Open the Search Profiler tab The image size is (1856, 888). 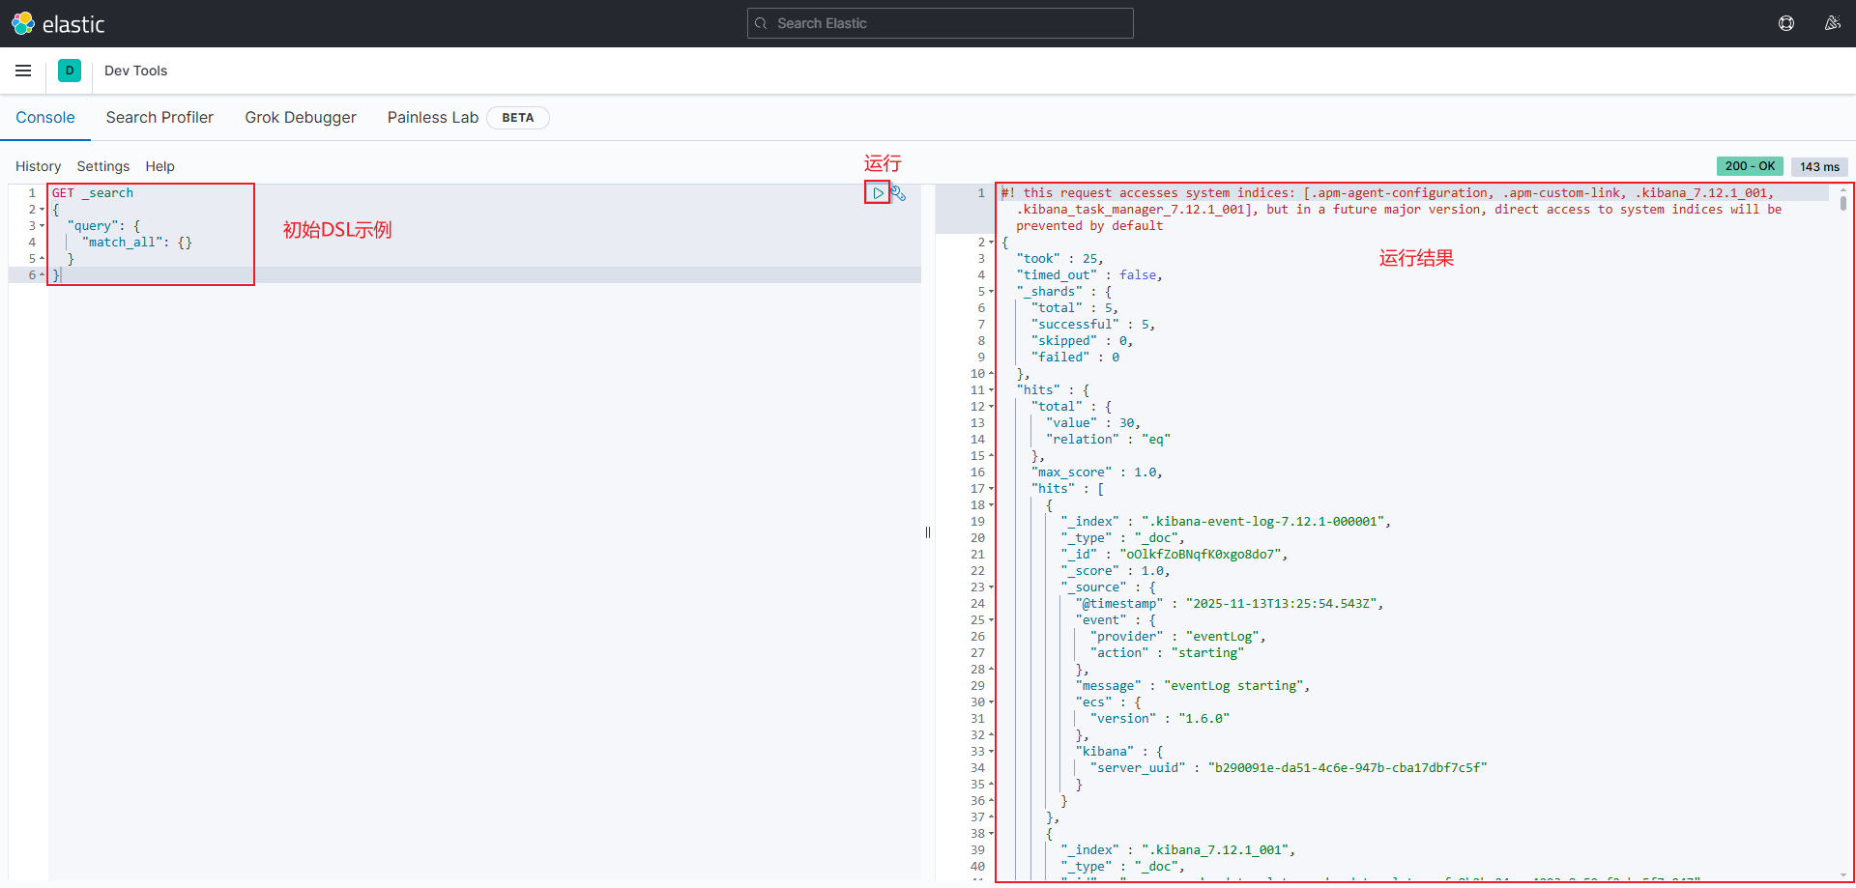click(x=159, y=117)
